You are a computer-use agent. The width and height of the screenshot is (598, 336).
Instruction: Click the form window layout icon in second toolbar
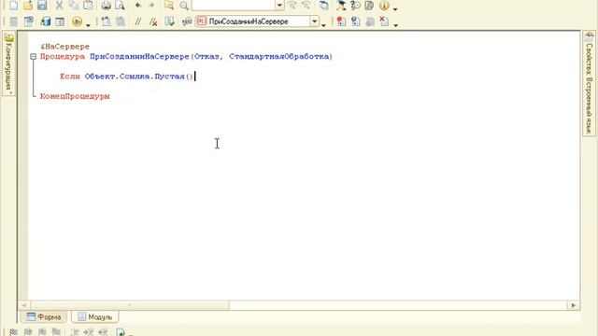point(60,21)
